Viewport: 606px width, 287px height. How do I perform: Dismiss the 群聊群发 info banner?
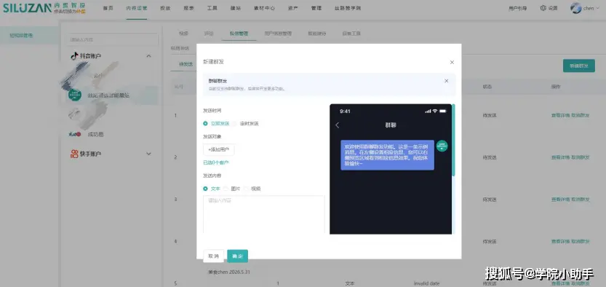click(x=447, y=81)
